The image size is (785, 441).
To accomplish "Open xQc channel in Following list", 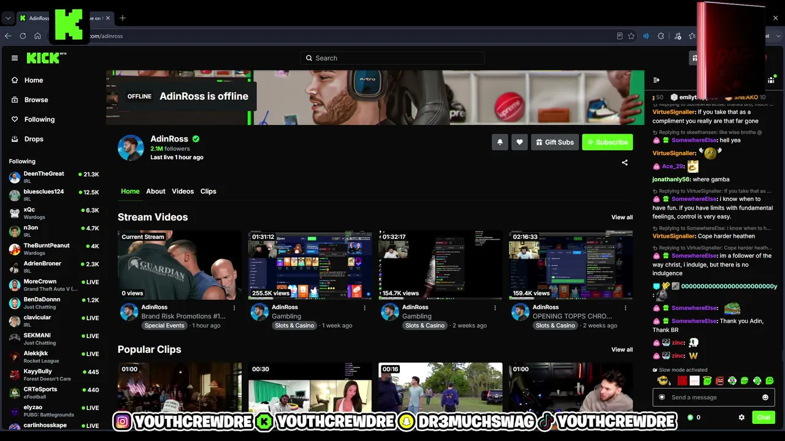I will coord(54,213).
